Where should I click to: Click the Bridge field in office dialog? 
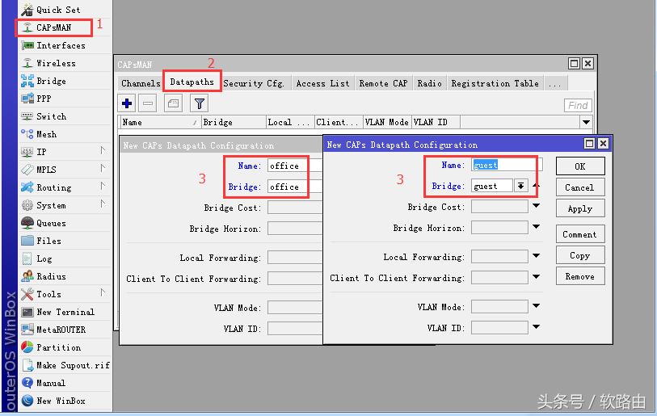click(x=295, y=187)
